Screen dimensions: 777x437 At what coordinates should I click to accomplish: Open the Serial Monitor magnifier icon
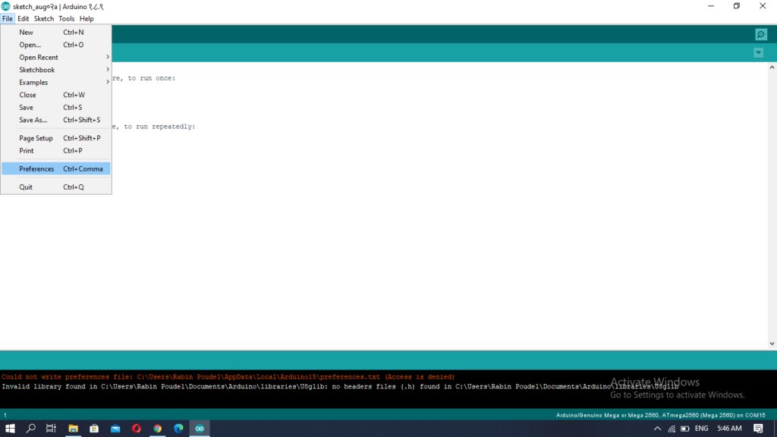coord(760,35)
